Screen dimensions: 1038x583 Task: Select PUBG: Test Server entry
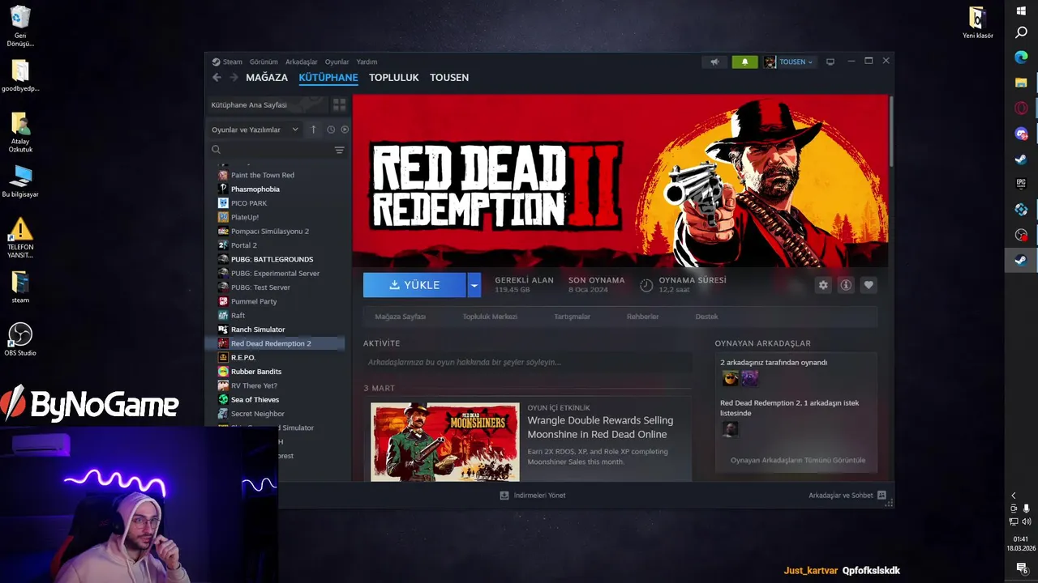coord(275,287)
